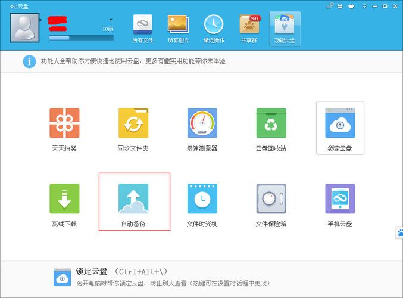The image size is (403, 298).
Task: Open the skin shirt icon in title bar
Action: [351, 7]
